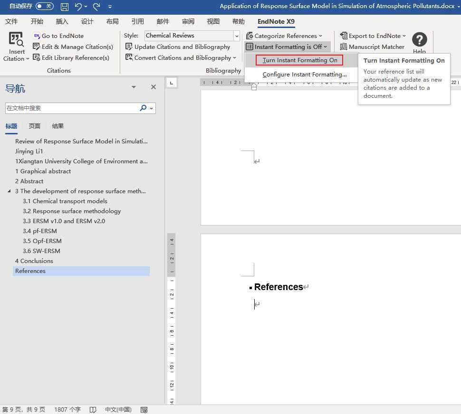Open the search options dropdown arrow
The image size is (461, 414).
(152, 108)
